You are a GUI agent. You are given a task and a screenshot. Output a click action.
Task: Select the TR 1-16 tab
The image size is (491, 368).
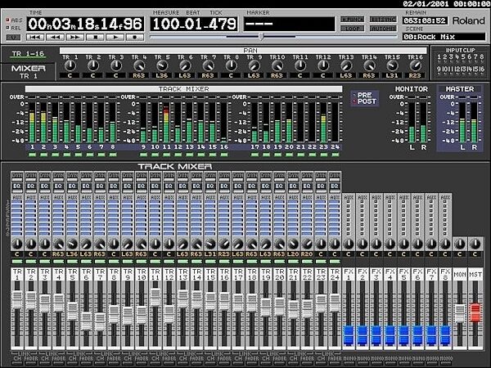click(x=28, y=54)
